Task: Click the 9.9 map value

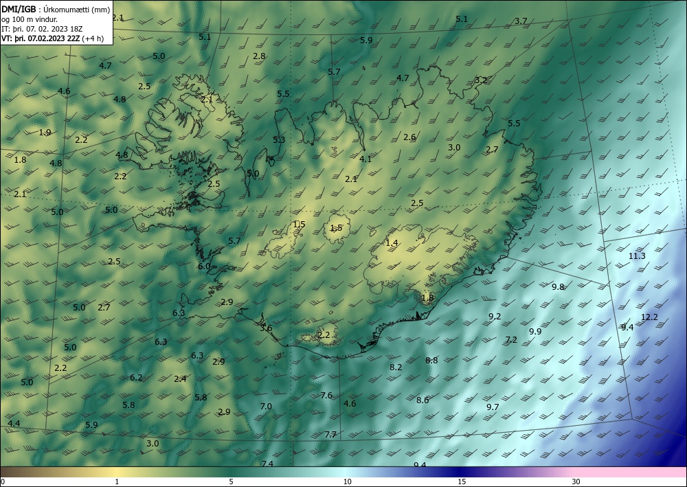Action: (535, 332)
